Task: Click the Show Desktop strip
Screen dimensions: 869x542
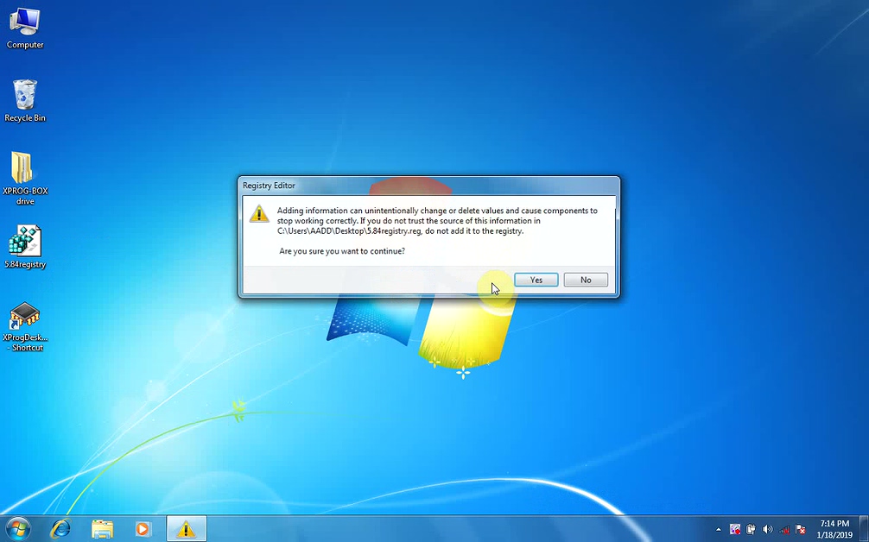Action: pos(864,529)
